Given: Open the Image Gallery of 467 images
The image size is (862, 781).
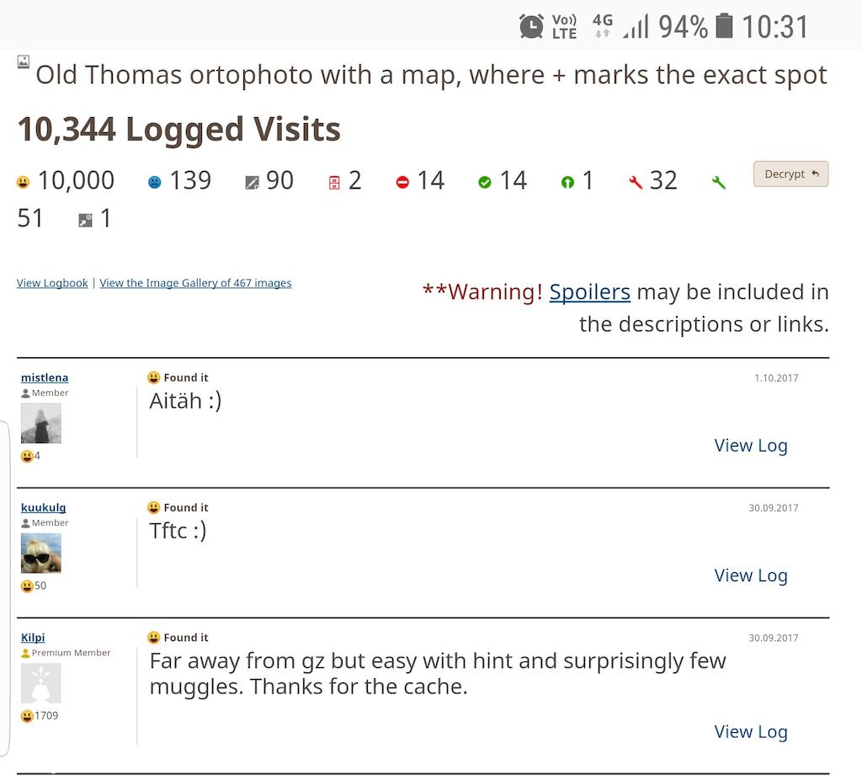Looking at the screenshot, I should (195, 283).
